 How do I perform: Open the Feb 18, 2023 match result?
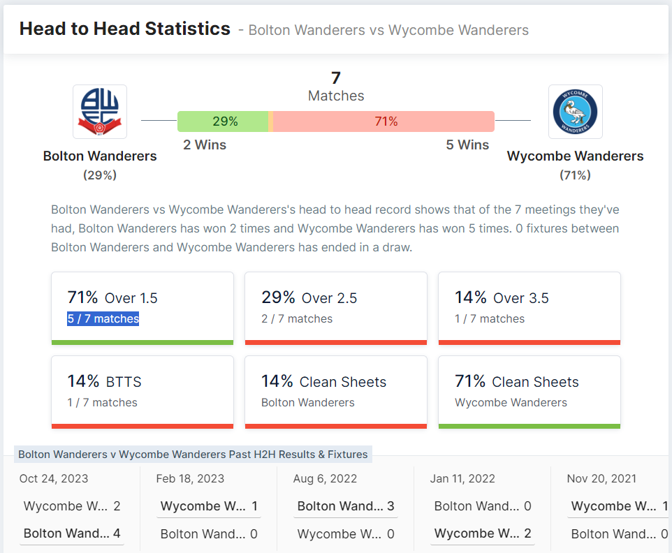click(209, 508)
